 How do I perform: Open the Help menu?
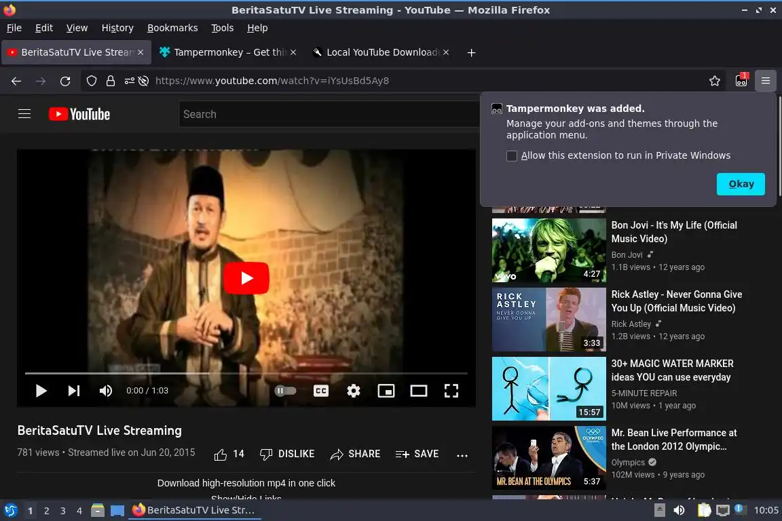[x=257, y=28]
